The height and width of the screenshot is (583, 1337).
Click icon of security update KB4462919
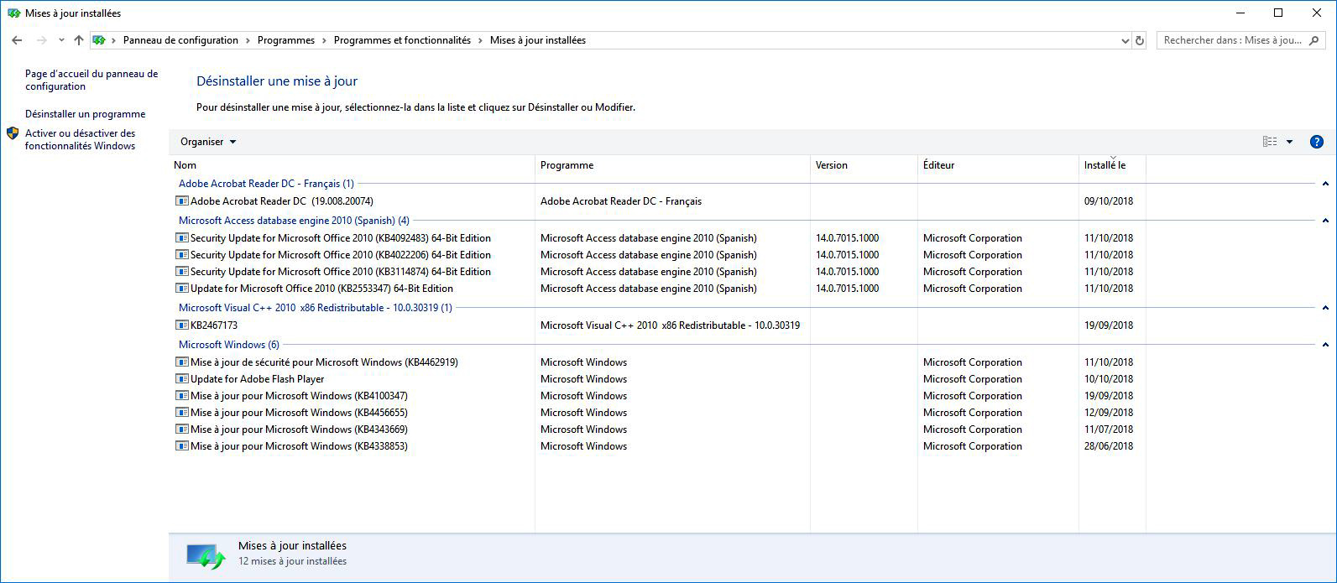[181, 362]
